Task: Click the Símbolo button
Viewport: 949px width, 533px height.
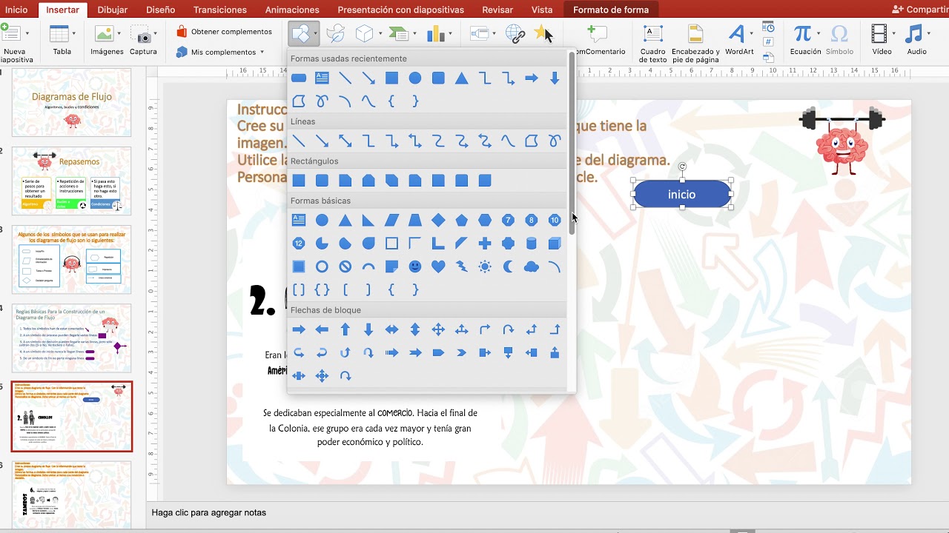Action: [839, 39]
